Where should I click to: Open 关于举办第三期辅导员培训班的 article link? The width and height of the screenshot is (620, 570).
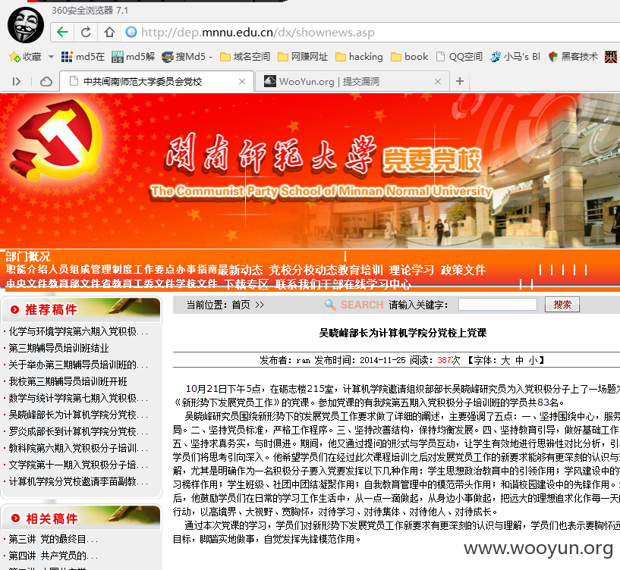78,365
